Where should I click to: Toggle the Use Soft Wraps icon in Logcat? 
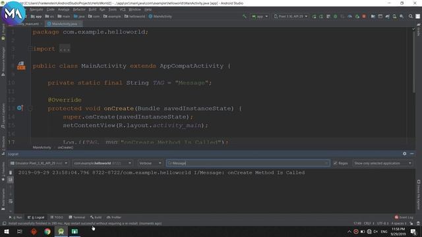click(x=11, y=201)
